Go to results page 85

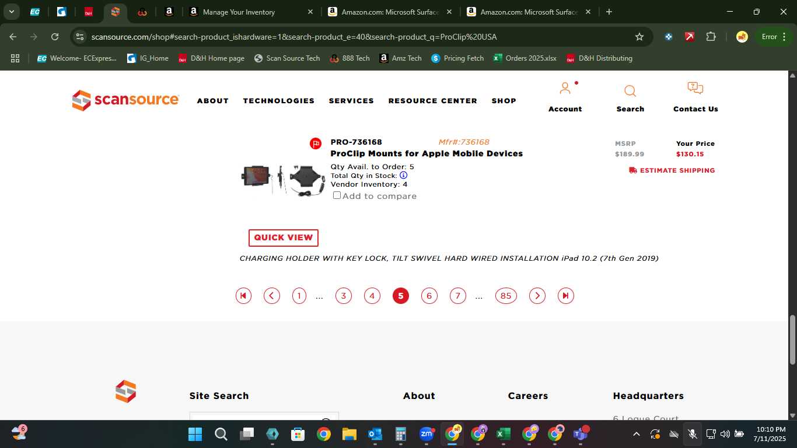[506, 296]
